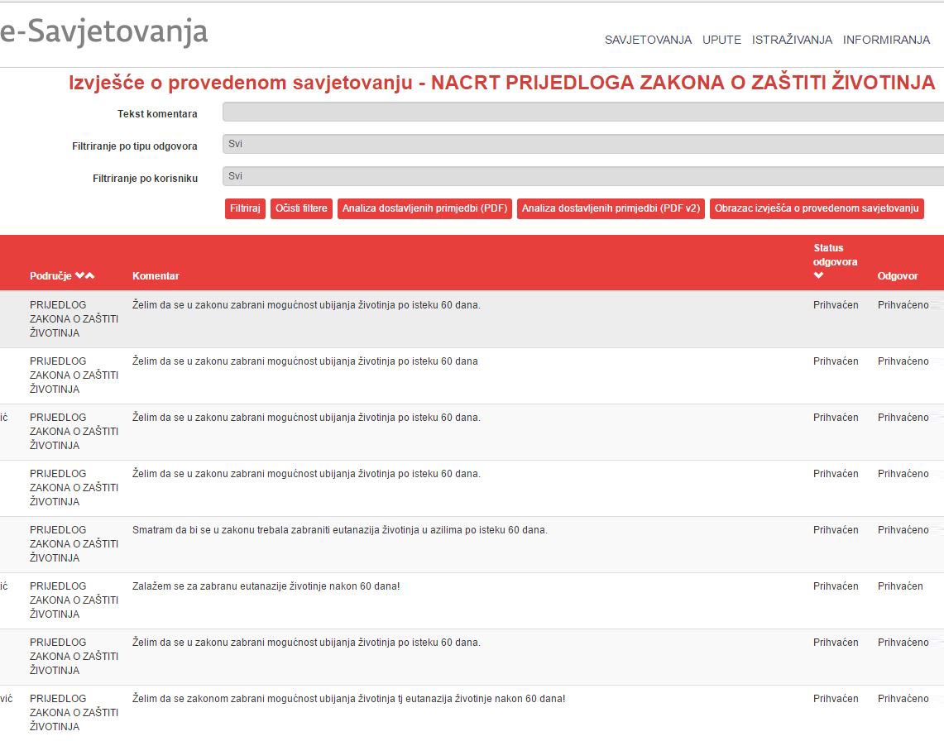The image size is (944, 741).
Task: Click the chevron under Status odgovora header
Action: tap(818, 275)
